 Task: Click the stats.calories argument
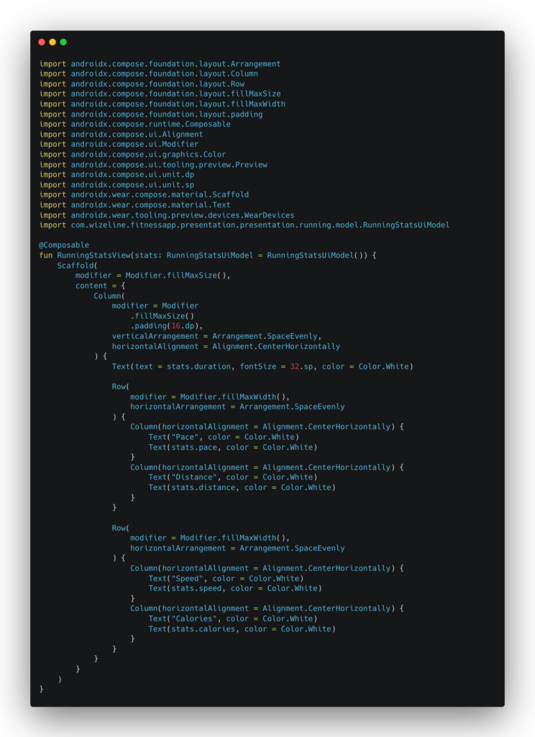click(x=204, y=628)
